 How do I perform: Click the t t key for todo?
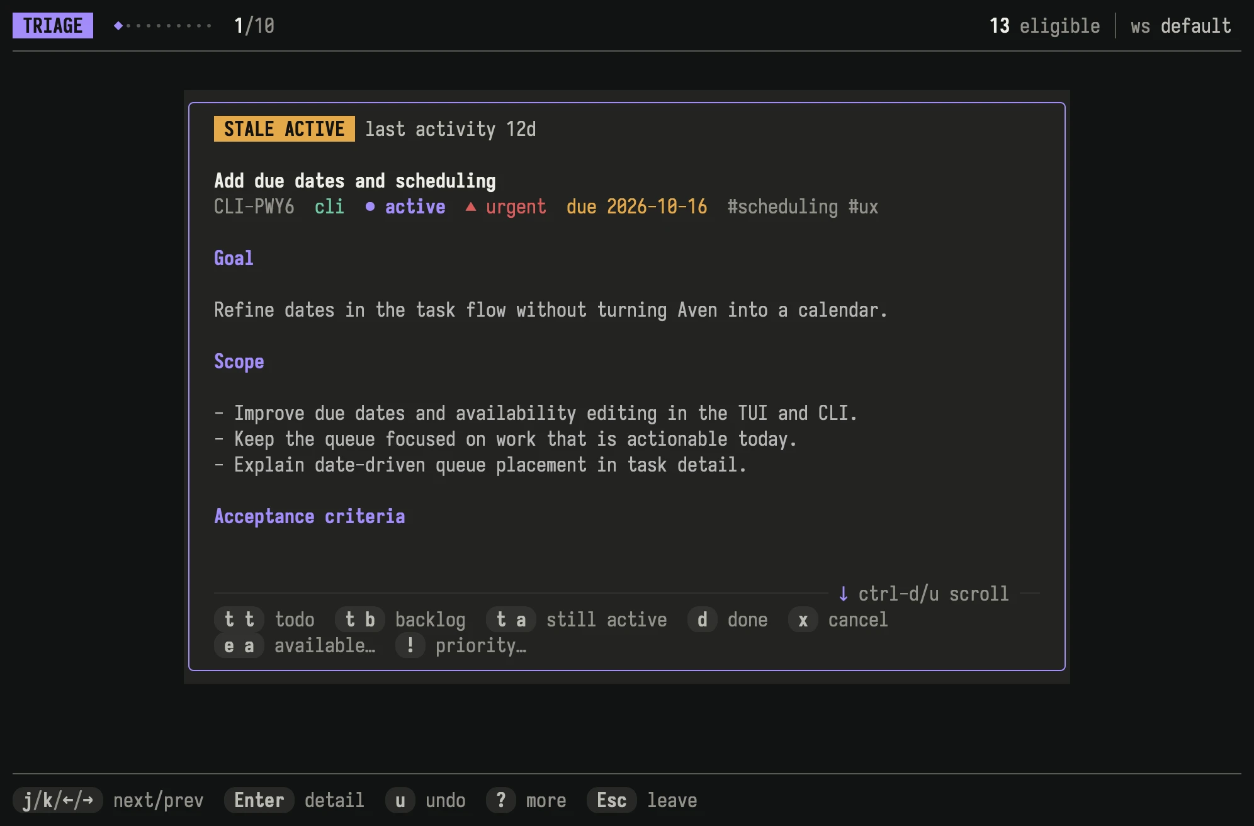coord(239,619)
